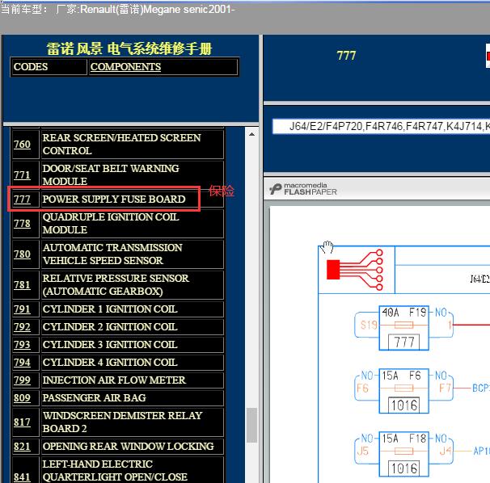Open code 794 link
The image size is (490, 483).
(22, 363)
